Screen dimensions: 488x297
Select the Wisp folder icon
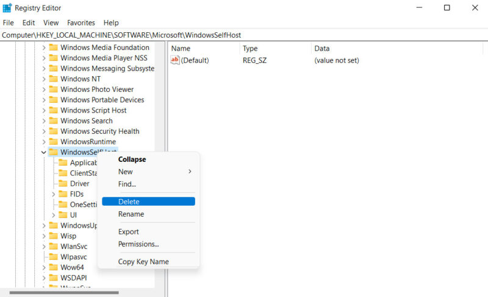[54, 236]
